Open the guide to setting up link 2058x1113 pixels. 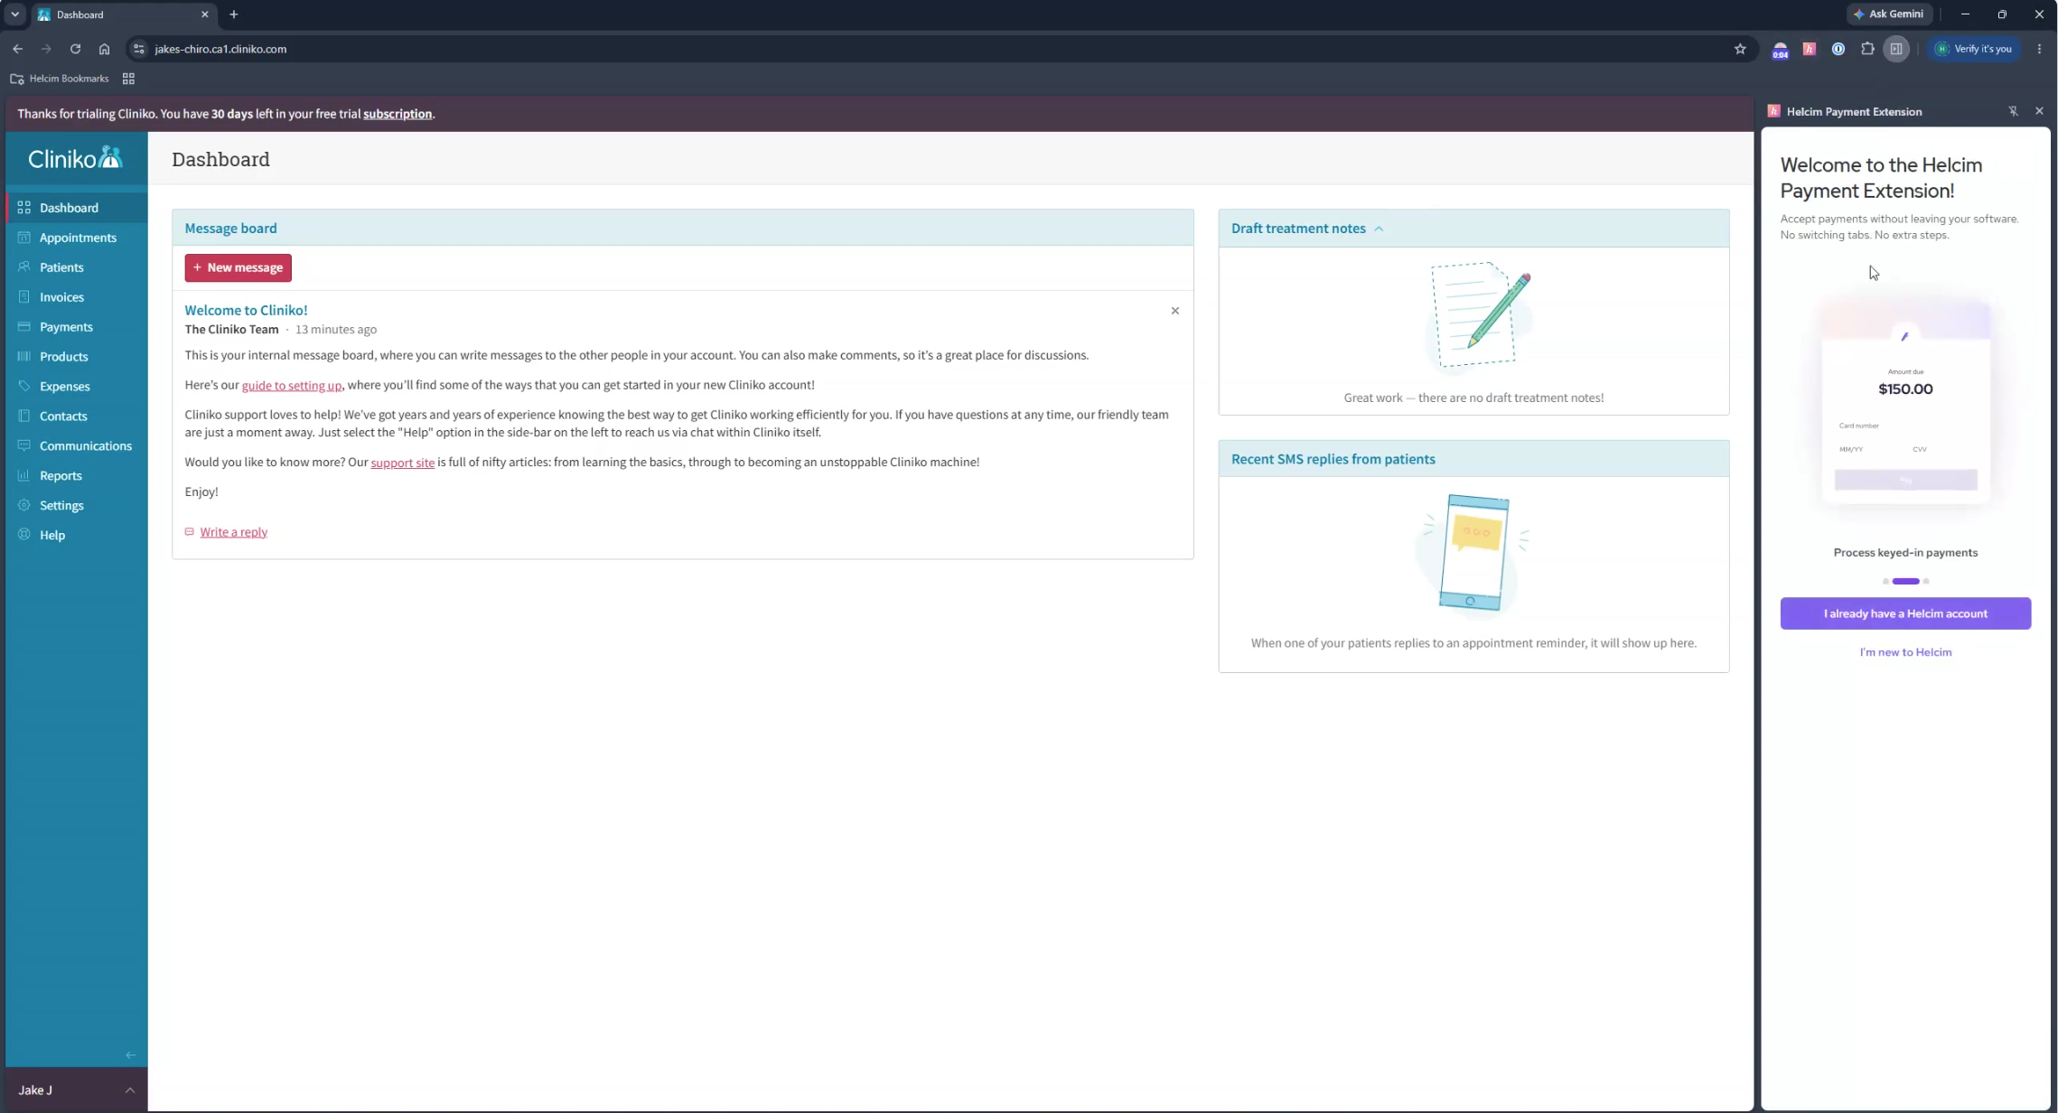tap(292, 386)
